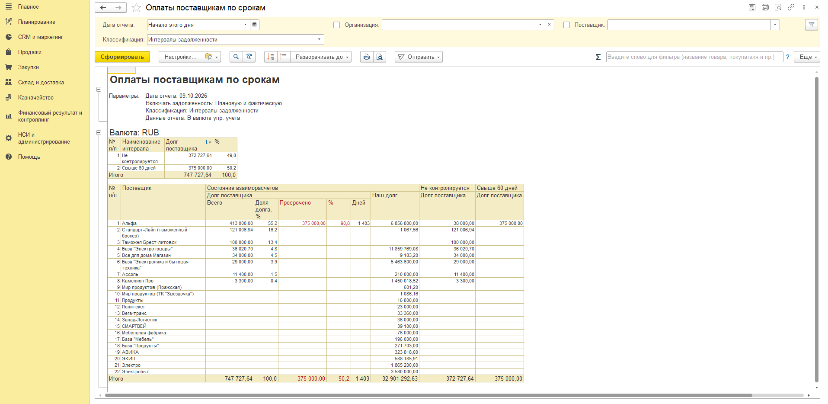Viewport: 828px width, 404px height.
Task: Add report to favorites with the star
Action: pos(136,7)
